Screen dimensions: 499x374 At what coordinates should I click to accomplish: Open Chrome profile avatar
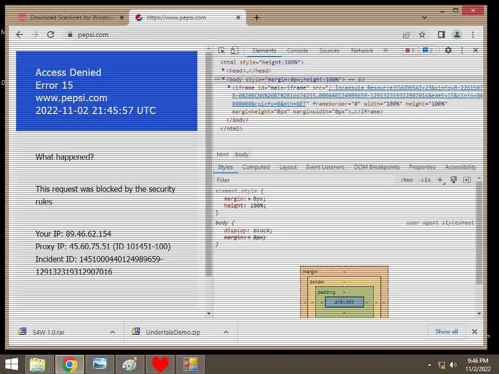pyautogui.click(x=457, y=35)
